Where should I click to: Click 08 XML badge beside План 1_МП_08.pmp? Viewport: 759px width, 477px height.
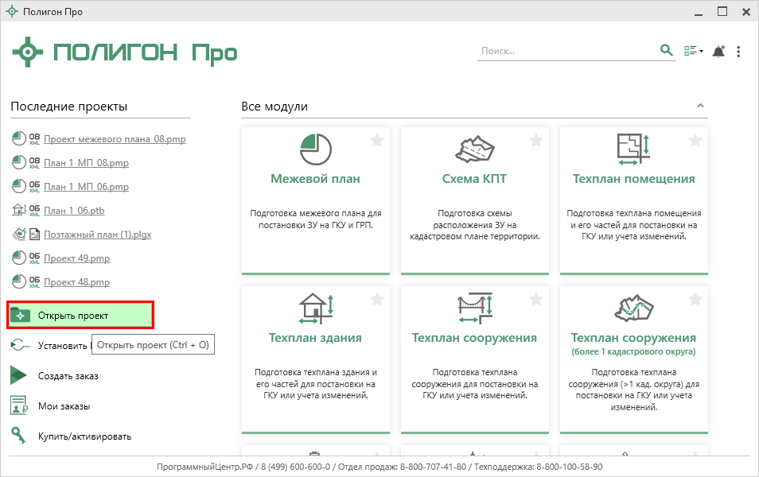click(x=34, y=162)
